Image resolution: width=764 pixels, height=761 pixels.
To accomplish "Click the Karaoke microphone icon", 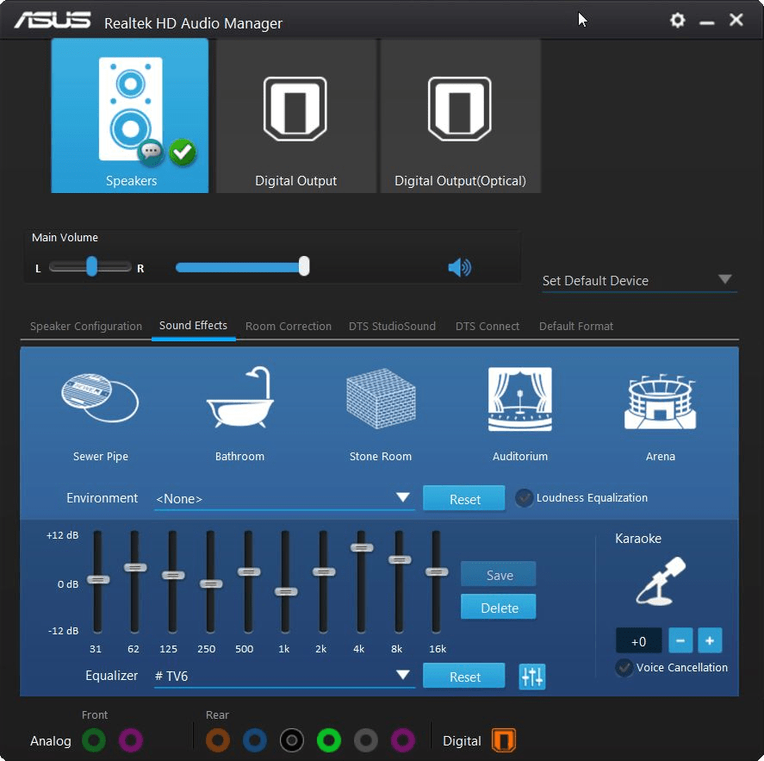I will pyautogui.click(x=661, y=581).
